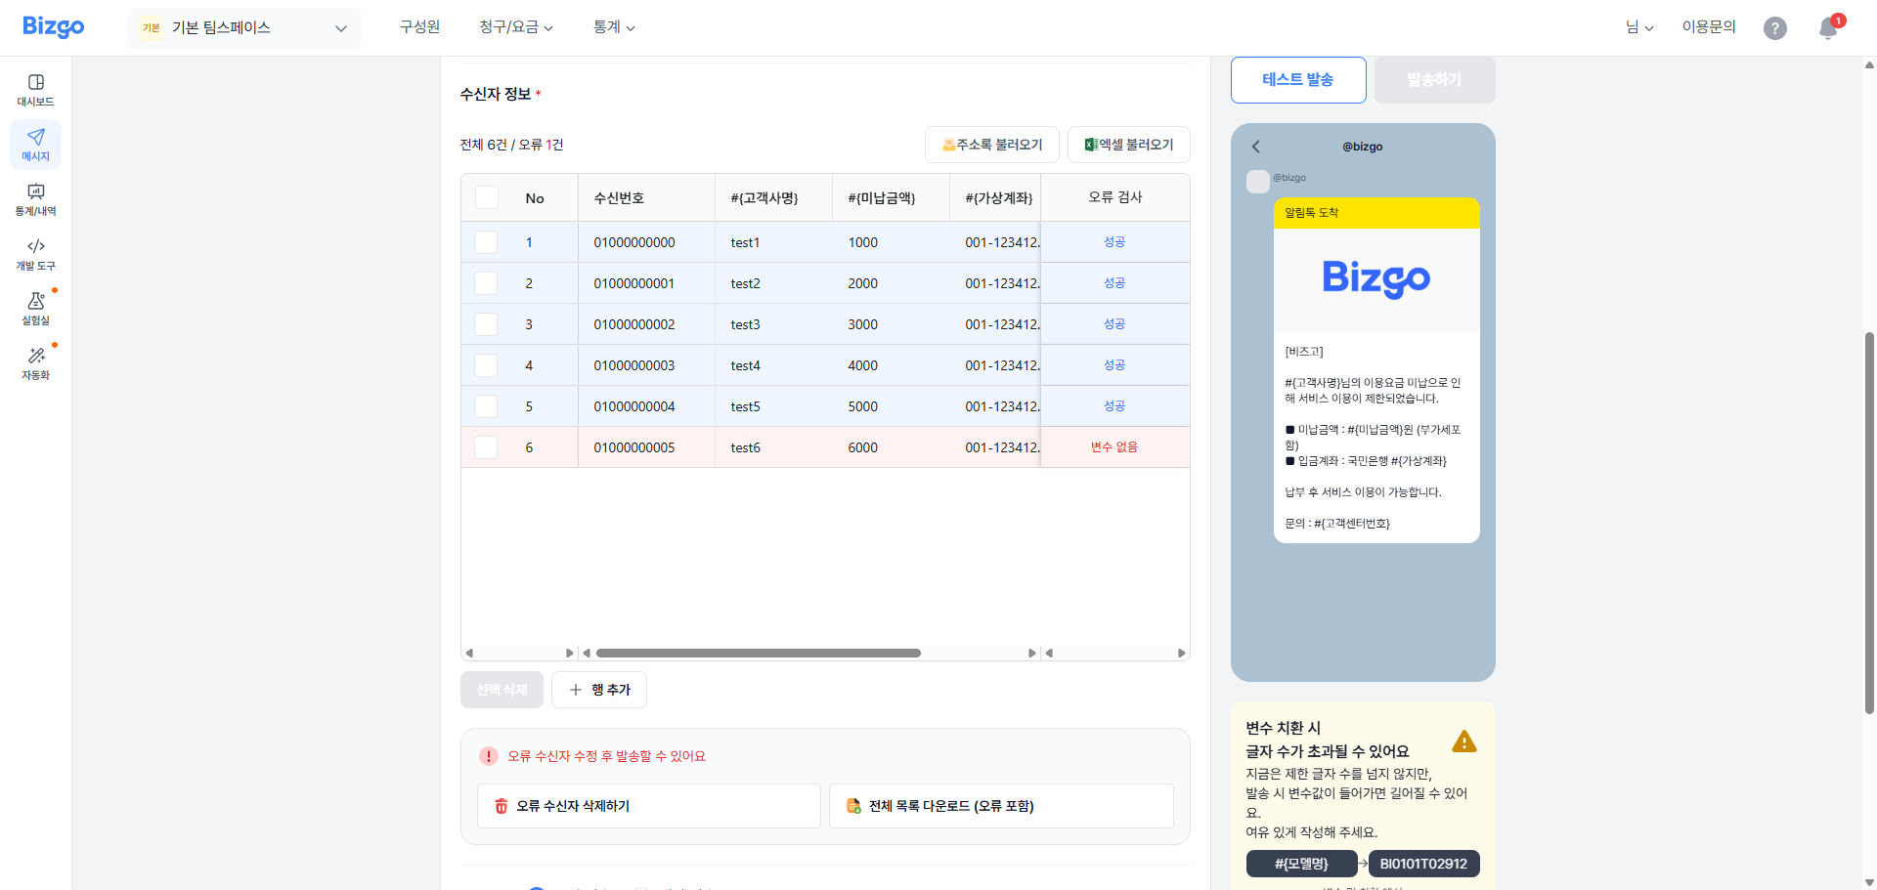Open the 청구/요금 dropdown menu

click(x=516, y=27)
